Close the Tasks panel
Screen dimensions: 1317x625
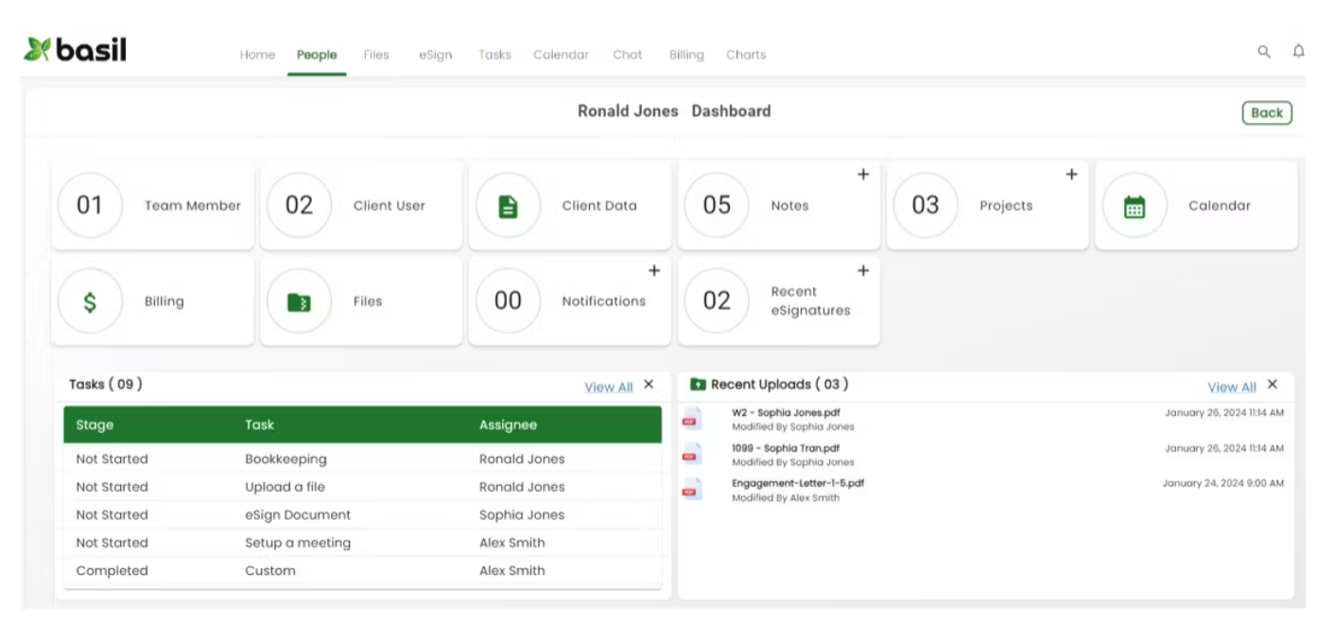tap(649, 384)
